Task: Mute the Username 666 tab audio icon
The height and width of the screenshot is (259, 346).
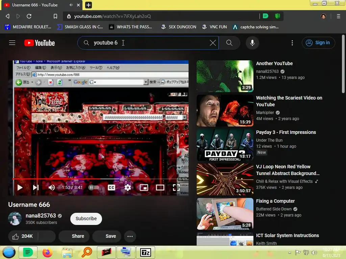Action: coord(71,5)
